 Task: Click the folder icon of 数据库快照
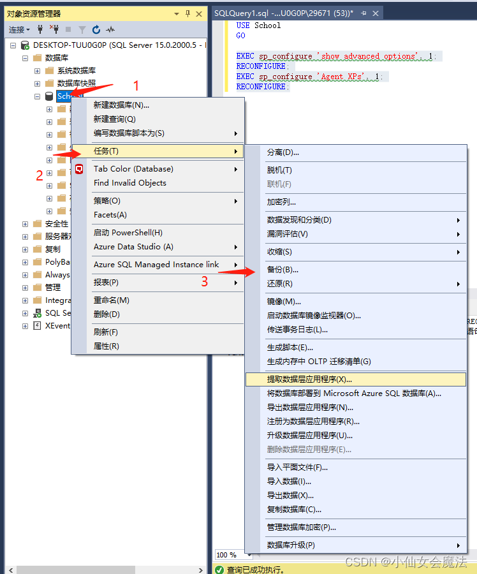[49, 84]
